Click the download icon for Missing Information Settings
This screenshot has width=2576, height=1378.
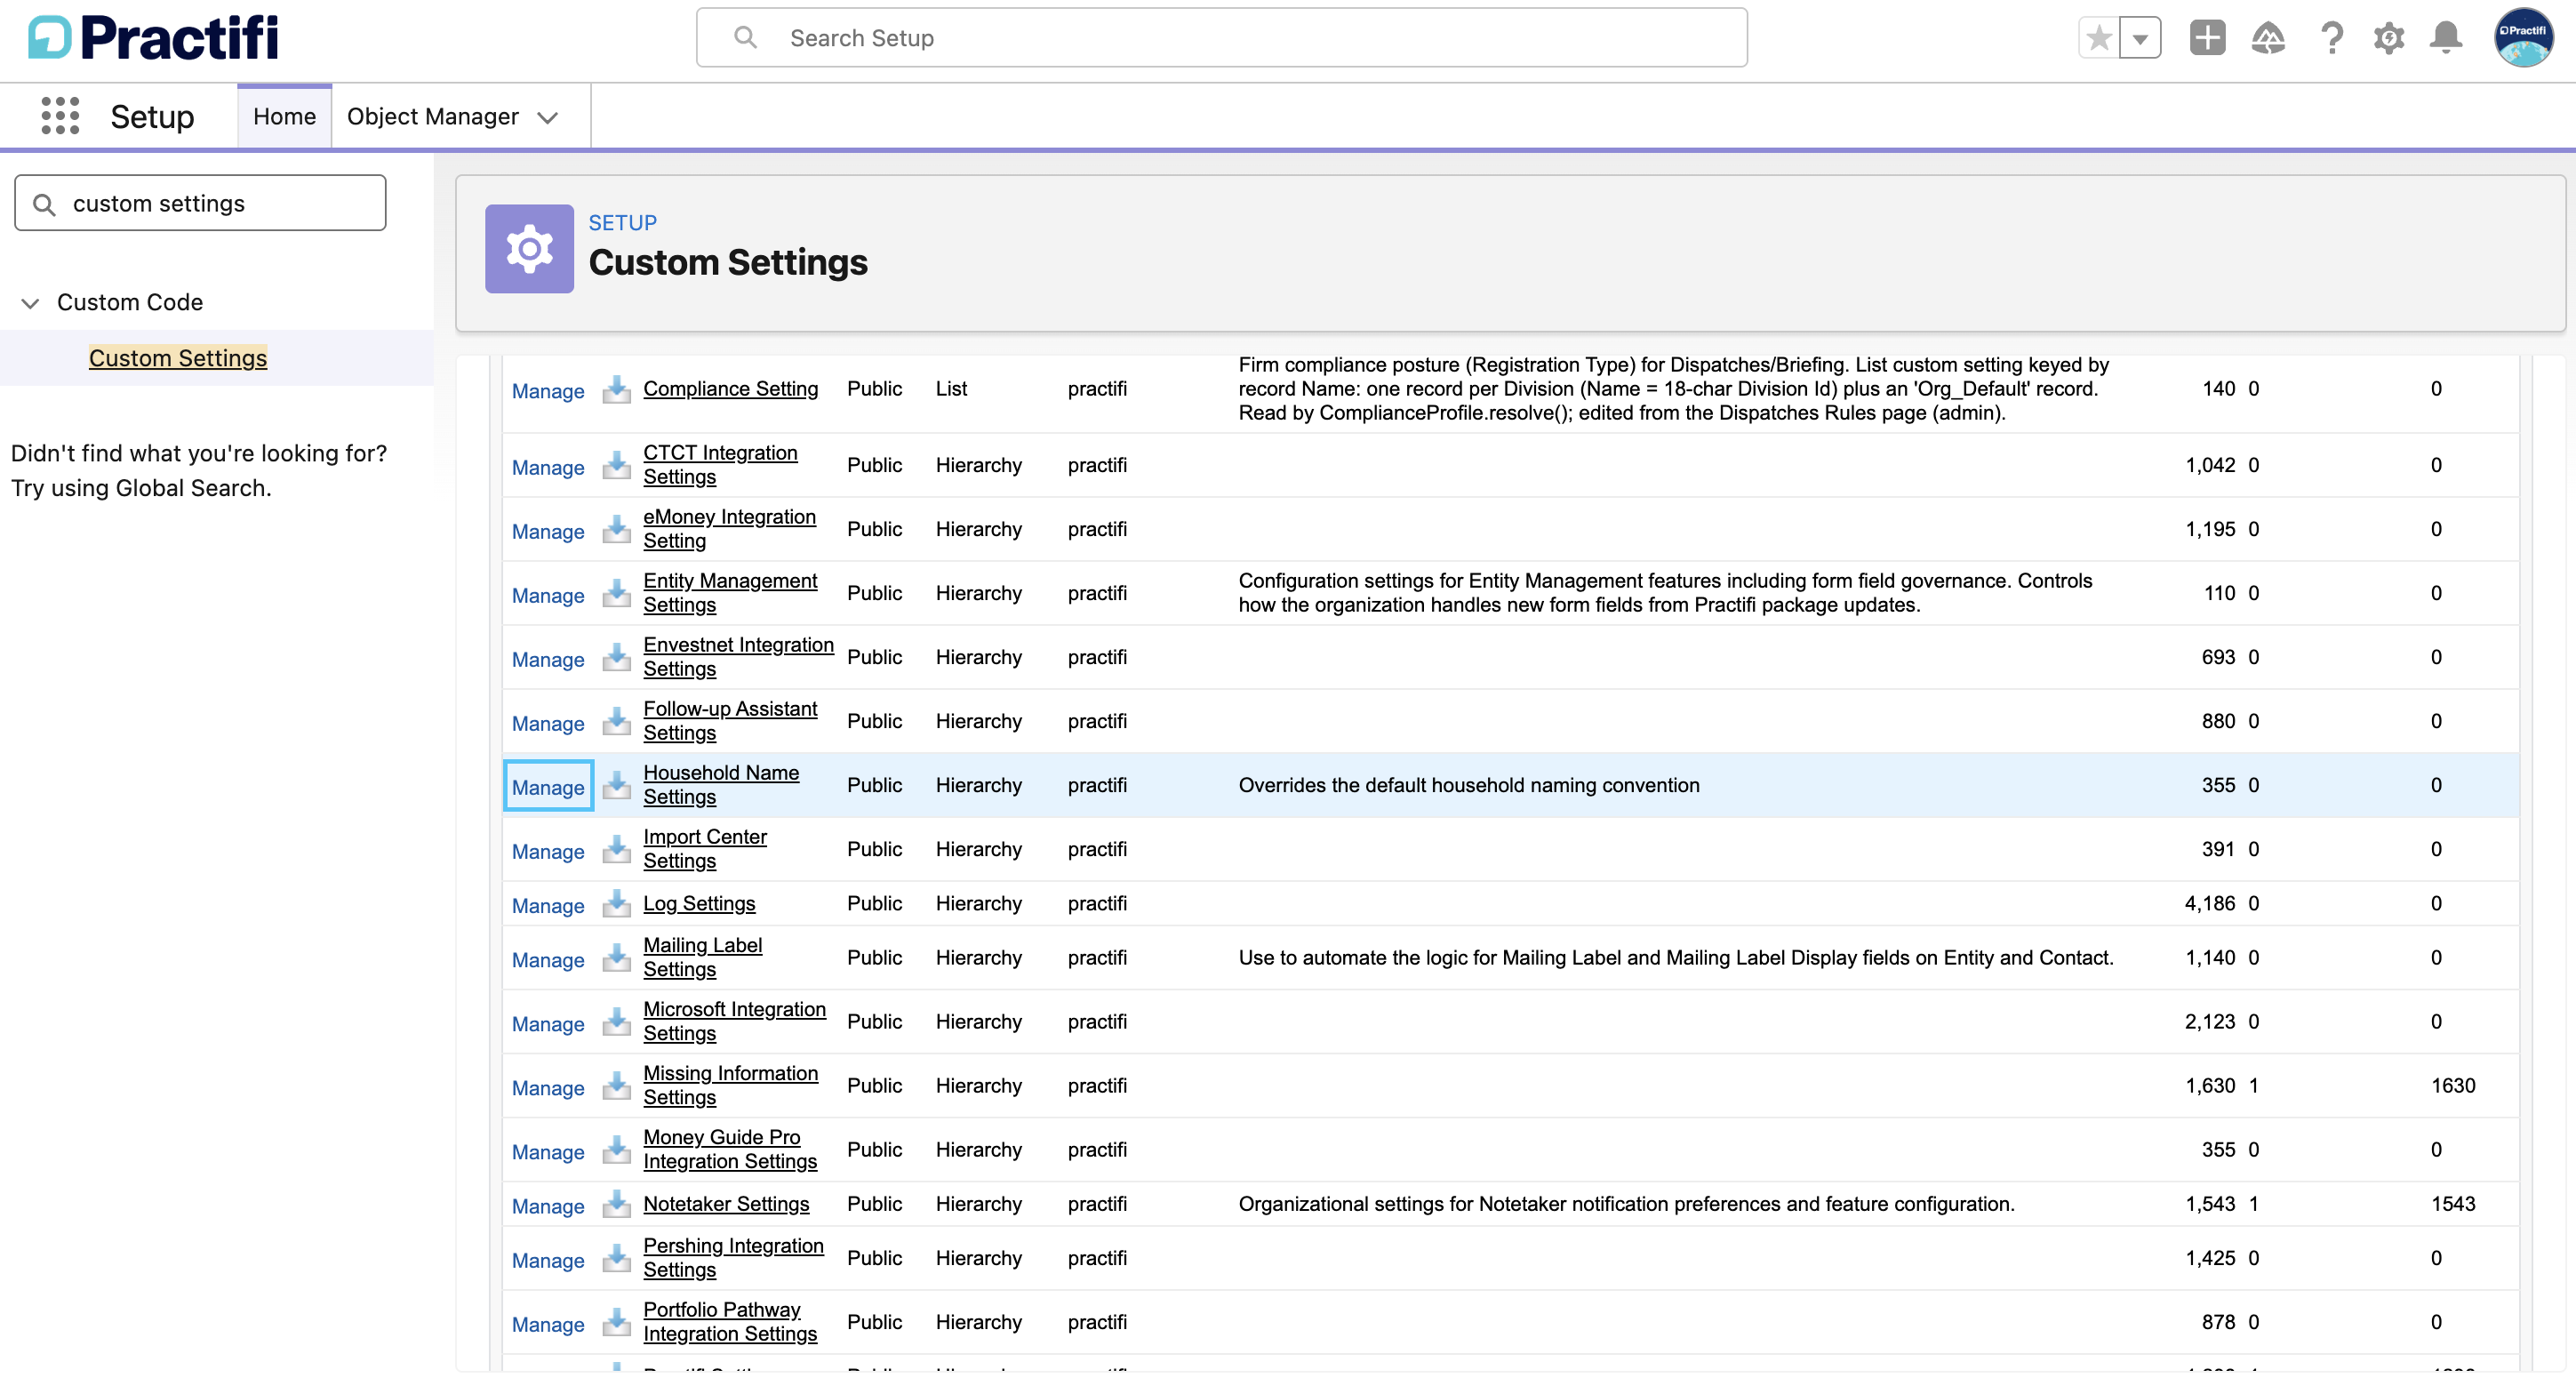tap(616, 1085)
